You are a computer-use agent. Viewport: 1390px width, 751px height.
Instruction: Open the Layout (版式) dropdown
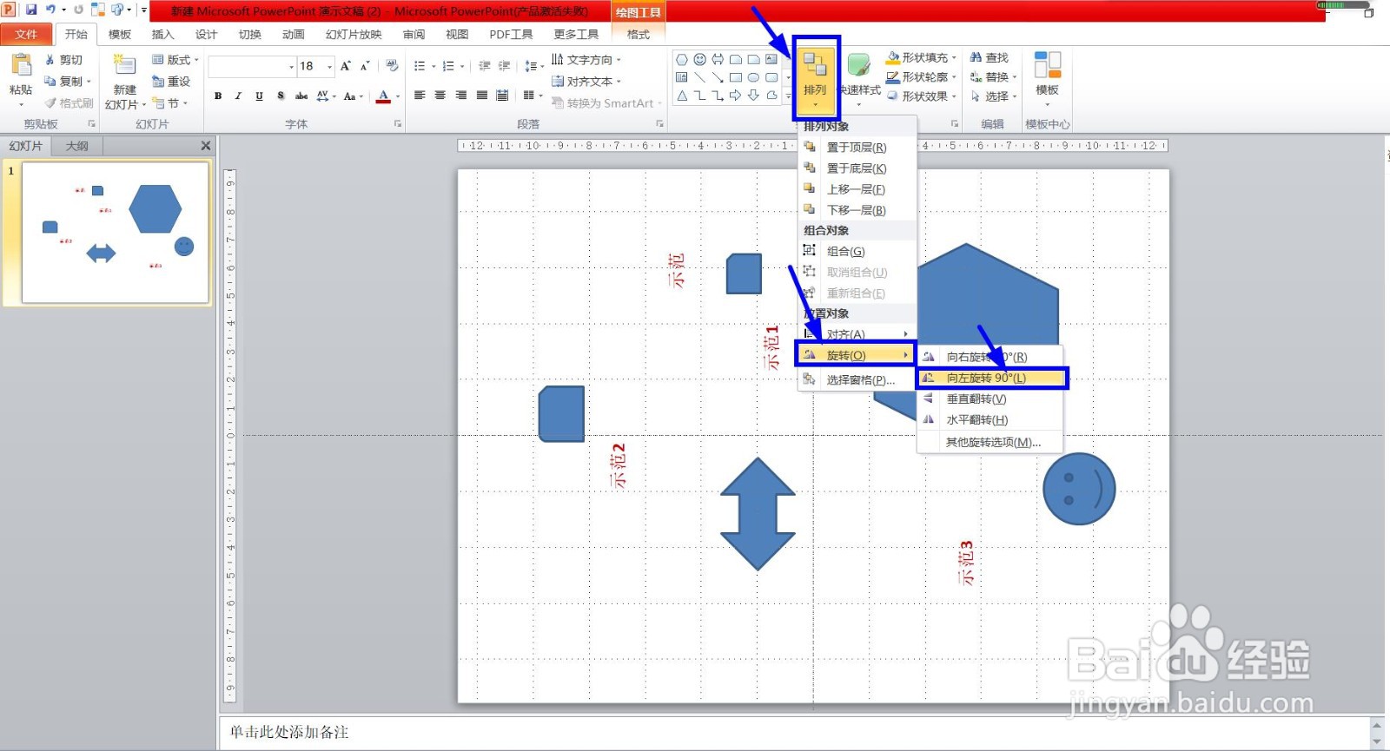175,60
